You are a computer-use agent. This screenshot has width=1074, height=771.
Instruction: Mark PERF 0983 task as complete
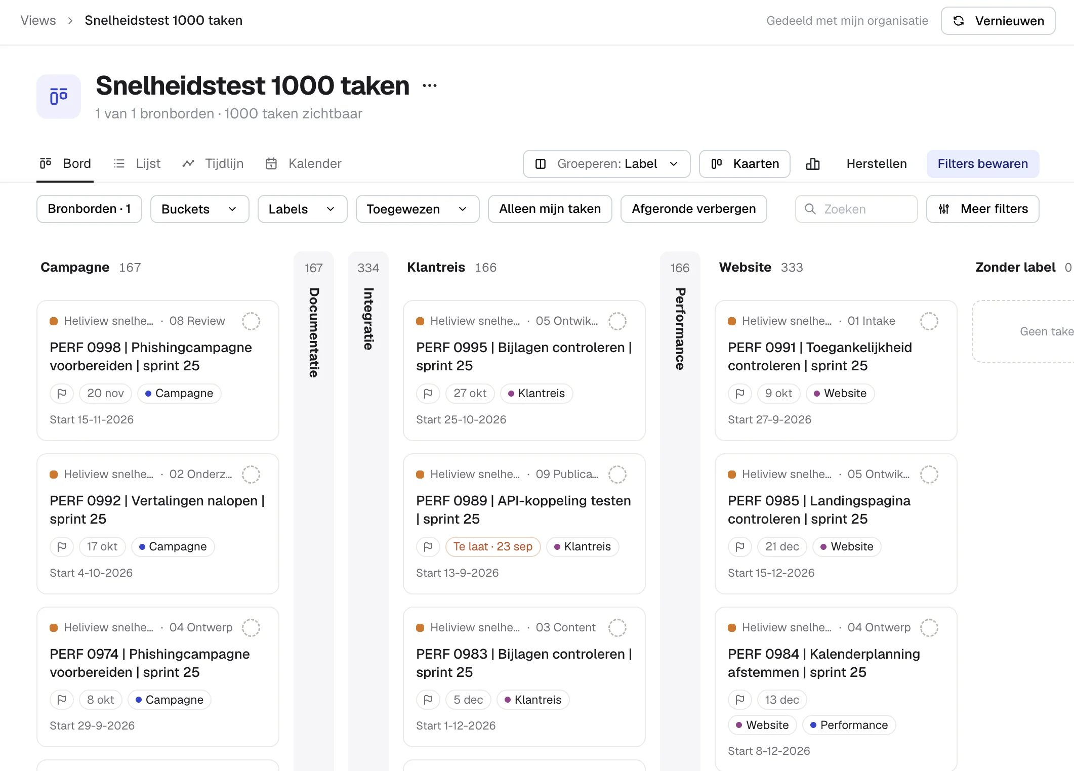617,628
